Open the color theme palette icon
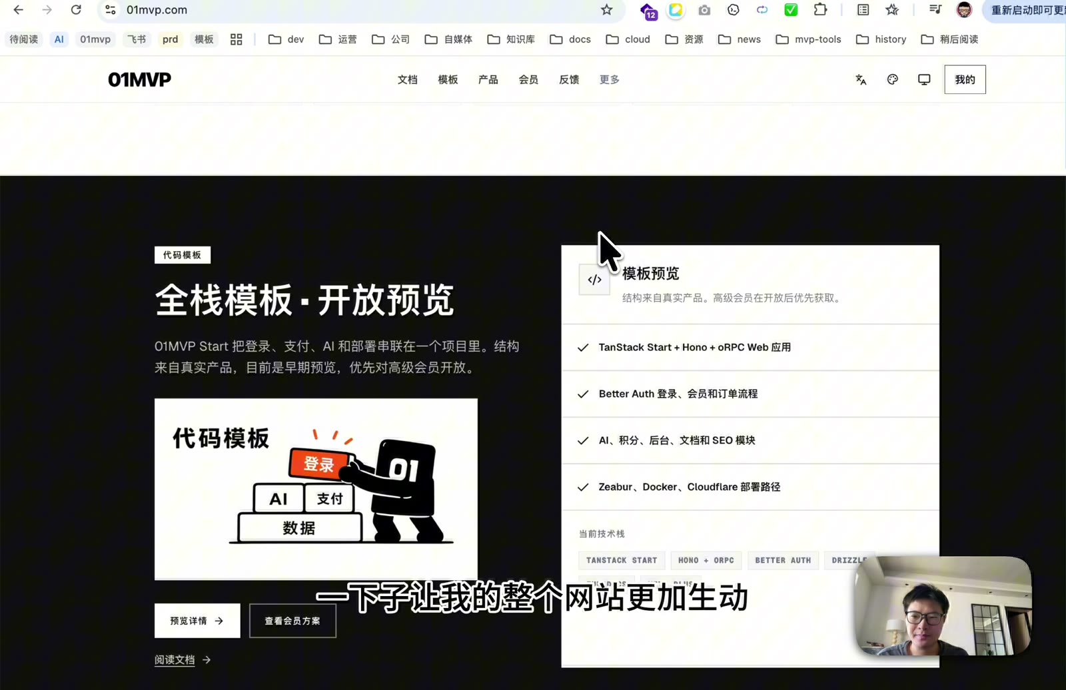1066x690 pixels. (x=893, y=79)
